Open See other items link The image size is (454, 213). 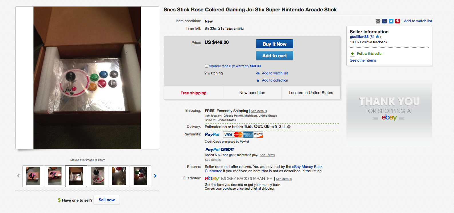[x=363, y=60]
